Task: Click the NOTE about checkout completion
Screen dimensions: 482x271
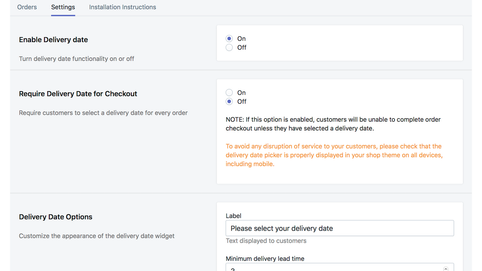Action: (333, 123)
